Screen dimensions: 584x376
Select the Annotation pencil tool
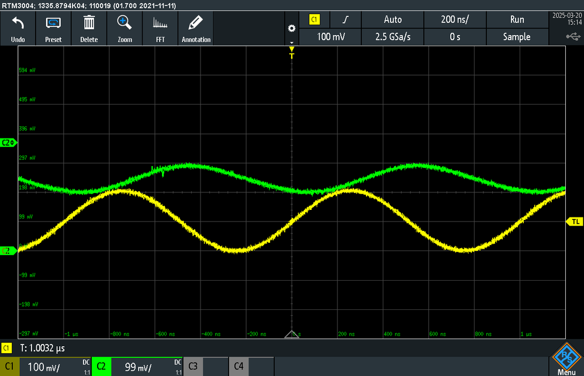tap(196, 29)
